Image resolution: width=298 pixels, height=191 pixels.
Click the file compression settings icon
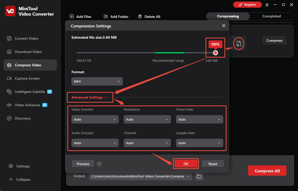[239, 44]
